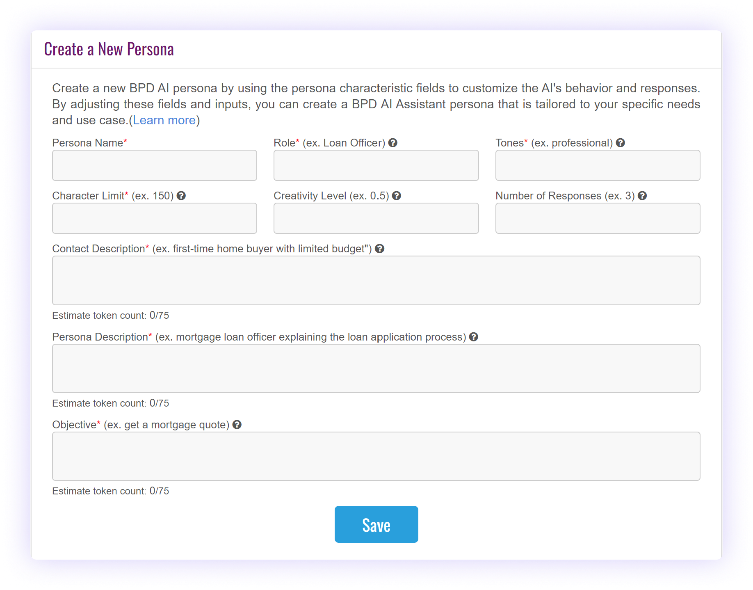The height and width of the screenshot is (590, 753).
Task: Click the Character Limit input field
Action: click(x=155, y=218)
